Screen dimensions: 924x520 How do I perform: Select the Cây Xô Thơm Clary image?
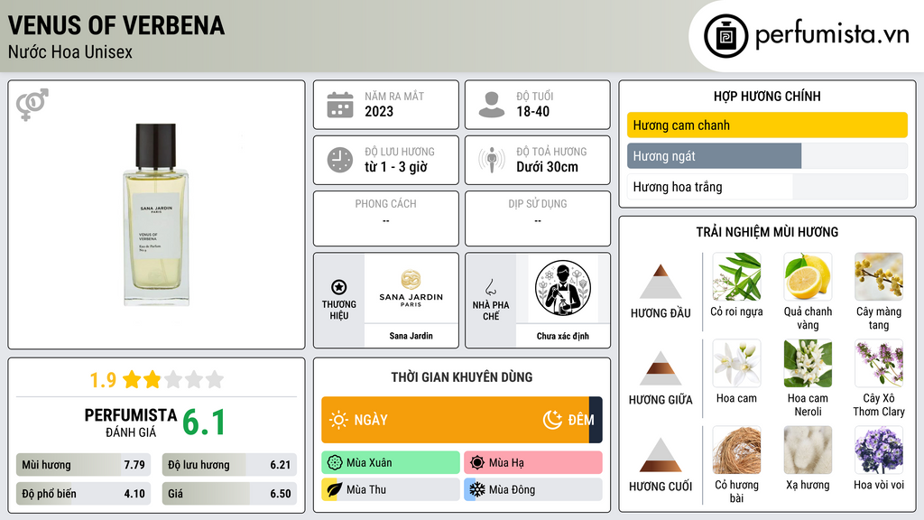pyautogui.click(x=879, y=364)
